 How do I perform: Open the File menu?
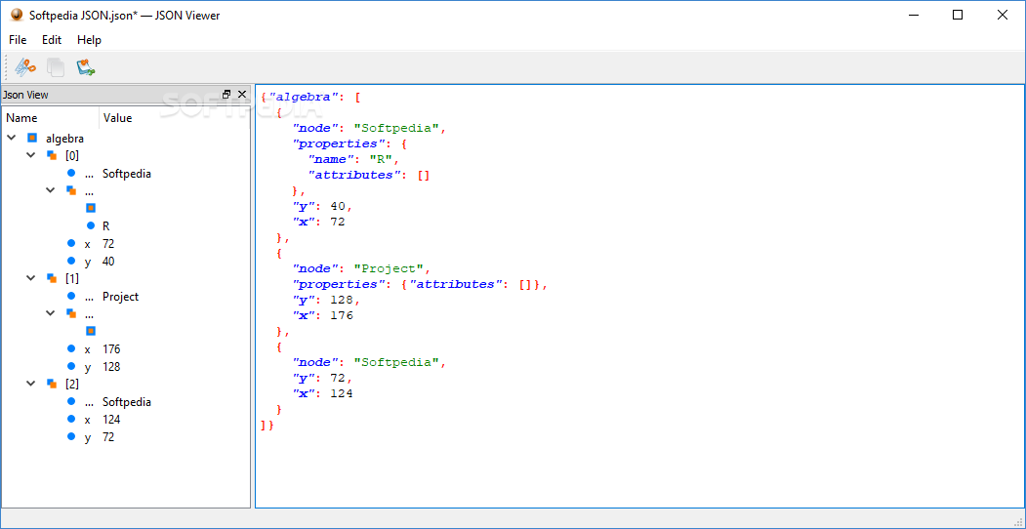point(18,40)
